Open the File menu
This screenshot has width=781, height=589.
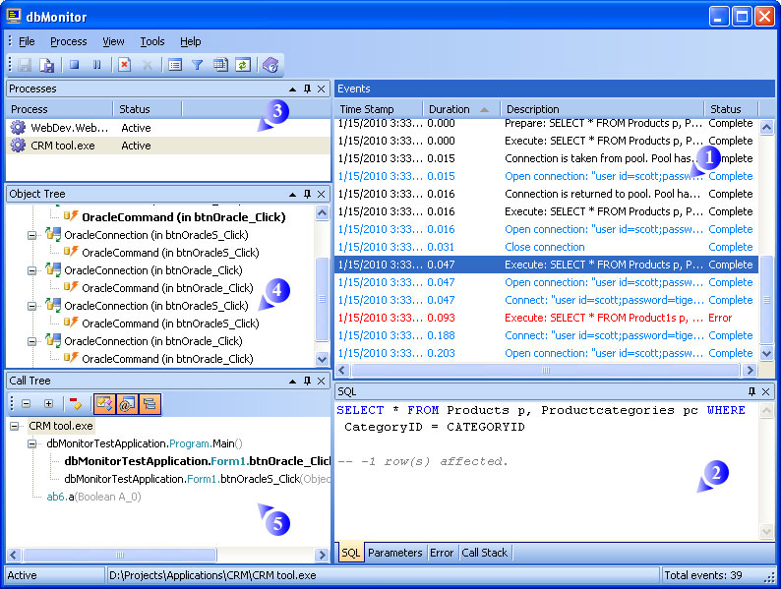[x=27, y=41]
